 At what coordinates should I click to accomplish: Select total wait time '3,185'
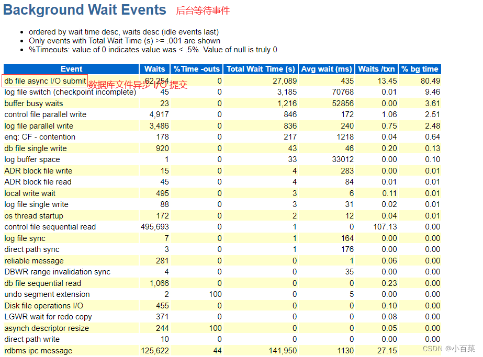click(x=287, y=92)
